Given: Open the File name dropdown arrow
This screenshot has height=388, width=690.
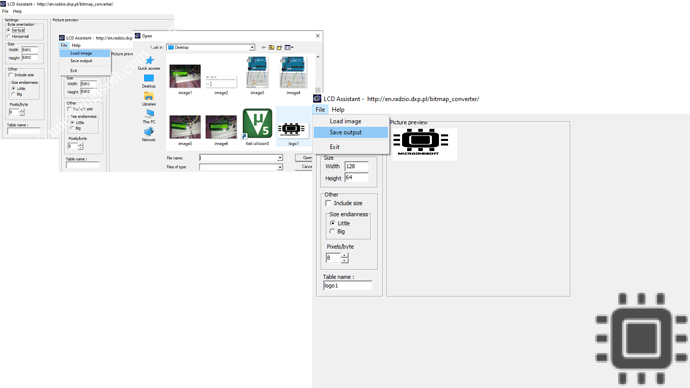Looking at the screenshot, I should (281, 157).
